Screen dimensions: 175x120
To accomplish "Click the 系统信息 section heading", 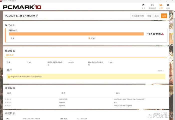I will (x=10, y=113).
